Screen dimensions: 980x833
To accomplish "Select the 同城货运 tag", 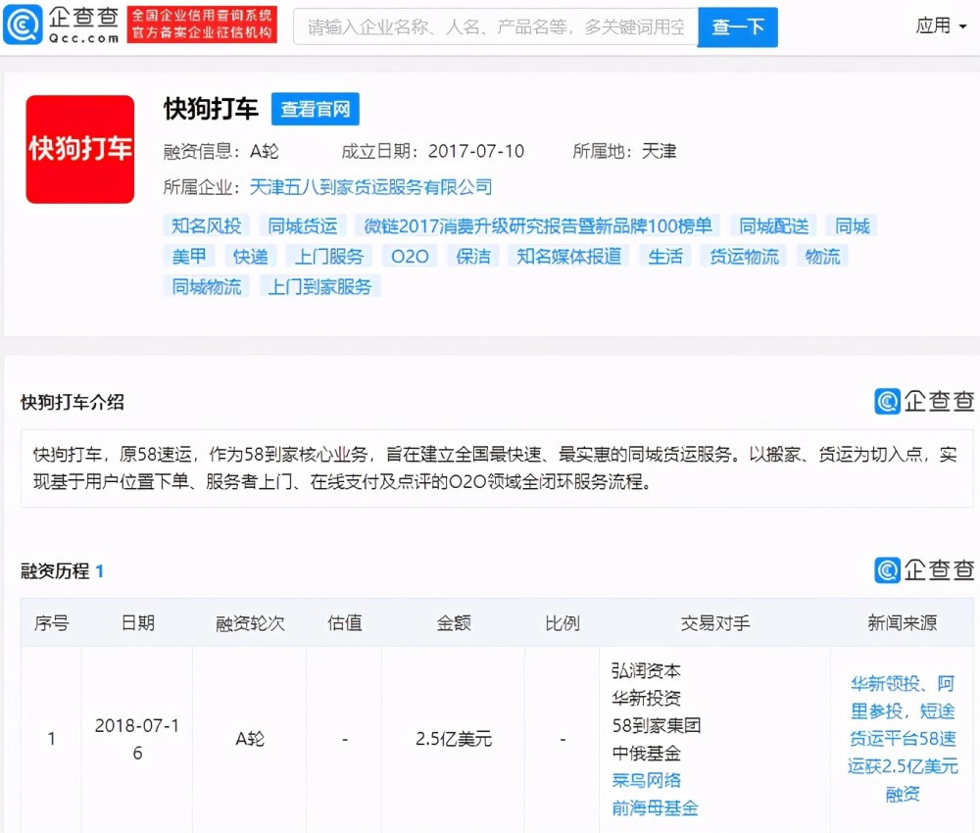I will pos(303,225).
